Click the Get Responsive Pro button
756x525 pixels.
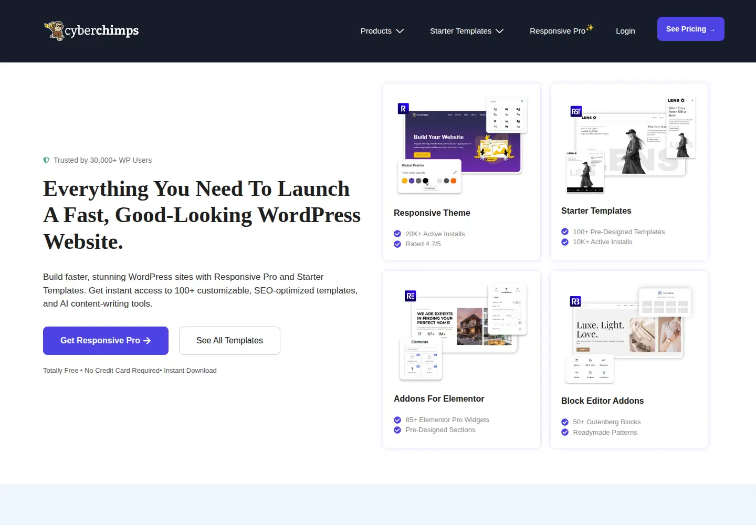click(x=106, y=341)
